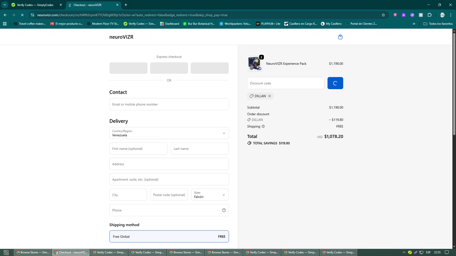Click the phone field help icon
456x256 pixels.
click(224, 210)
